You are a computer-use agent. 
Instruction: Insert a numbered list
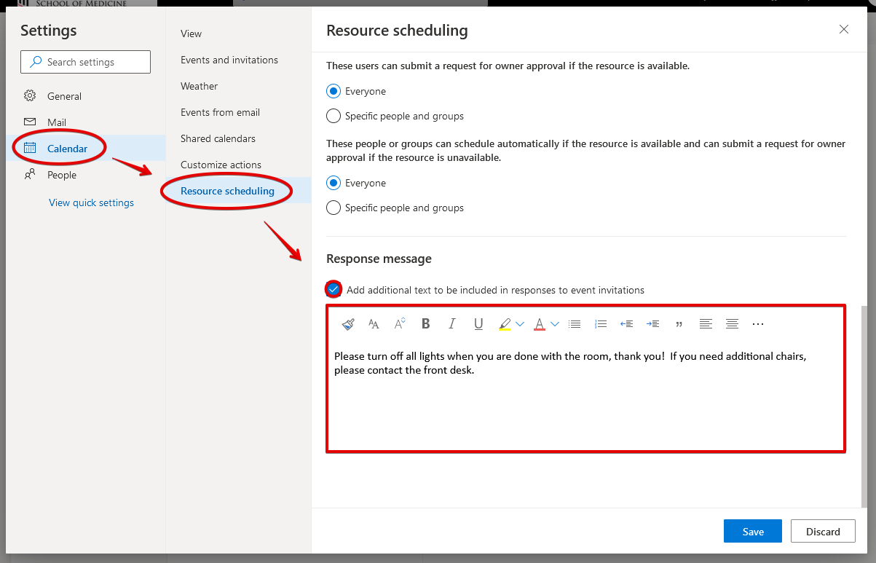click(601, 324)
